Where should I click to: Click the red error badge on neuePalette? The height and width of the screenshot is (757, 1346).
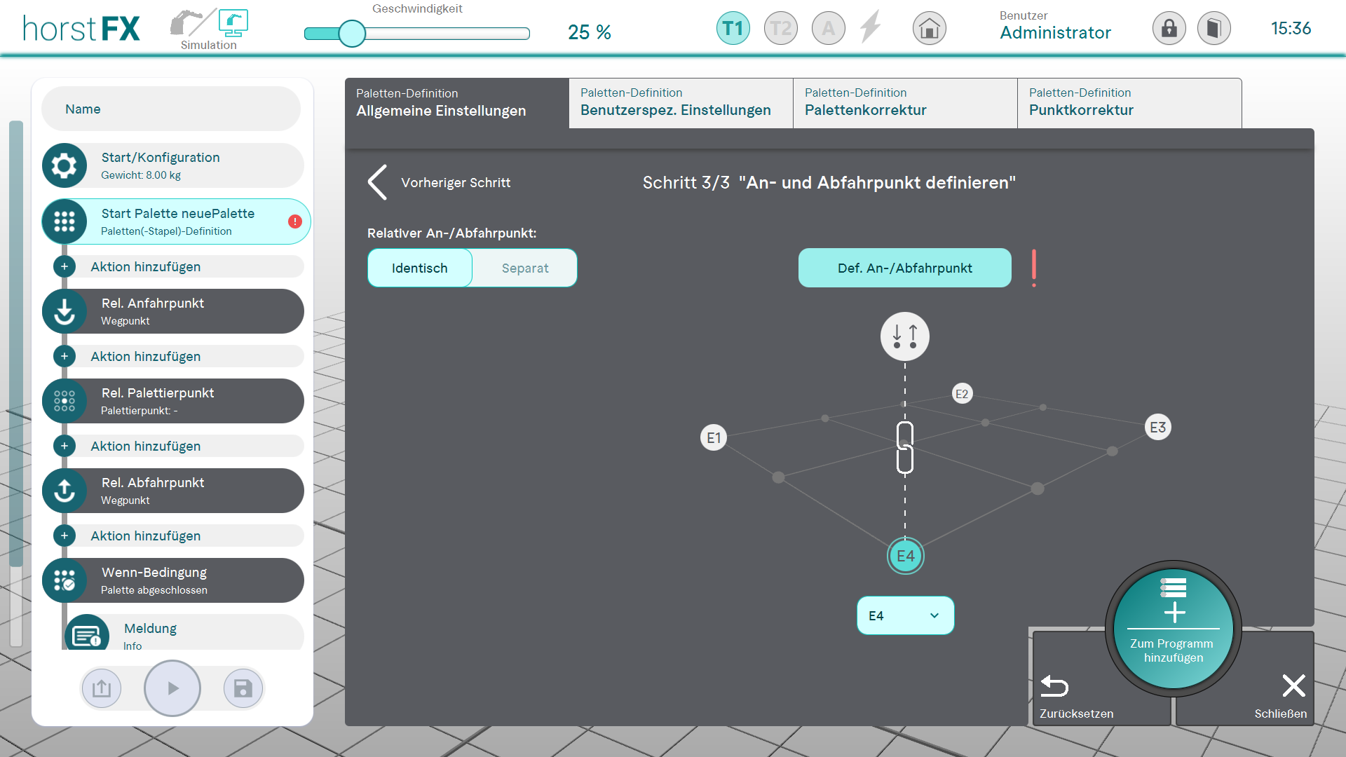[x=295, y=221]
